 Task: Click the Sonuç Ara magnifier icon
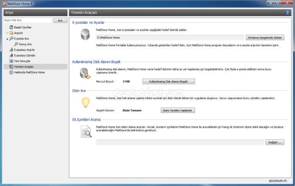tap(16, 44)
